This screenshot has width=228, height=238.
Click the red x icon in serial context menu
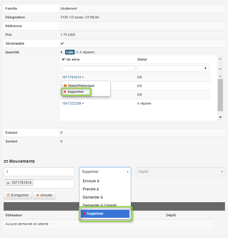click(65, 92)
